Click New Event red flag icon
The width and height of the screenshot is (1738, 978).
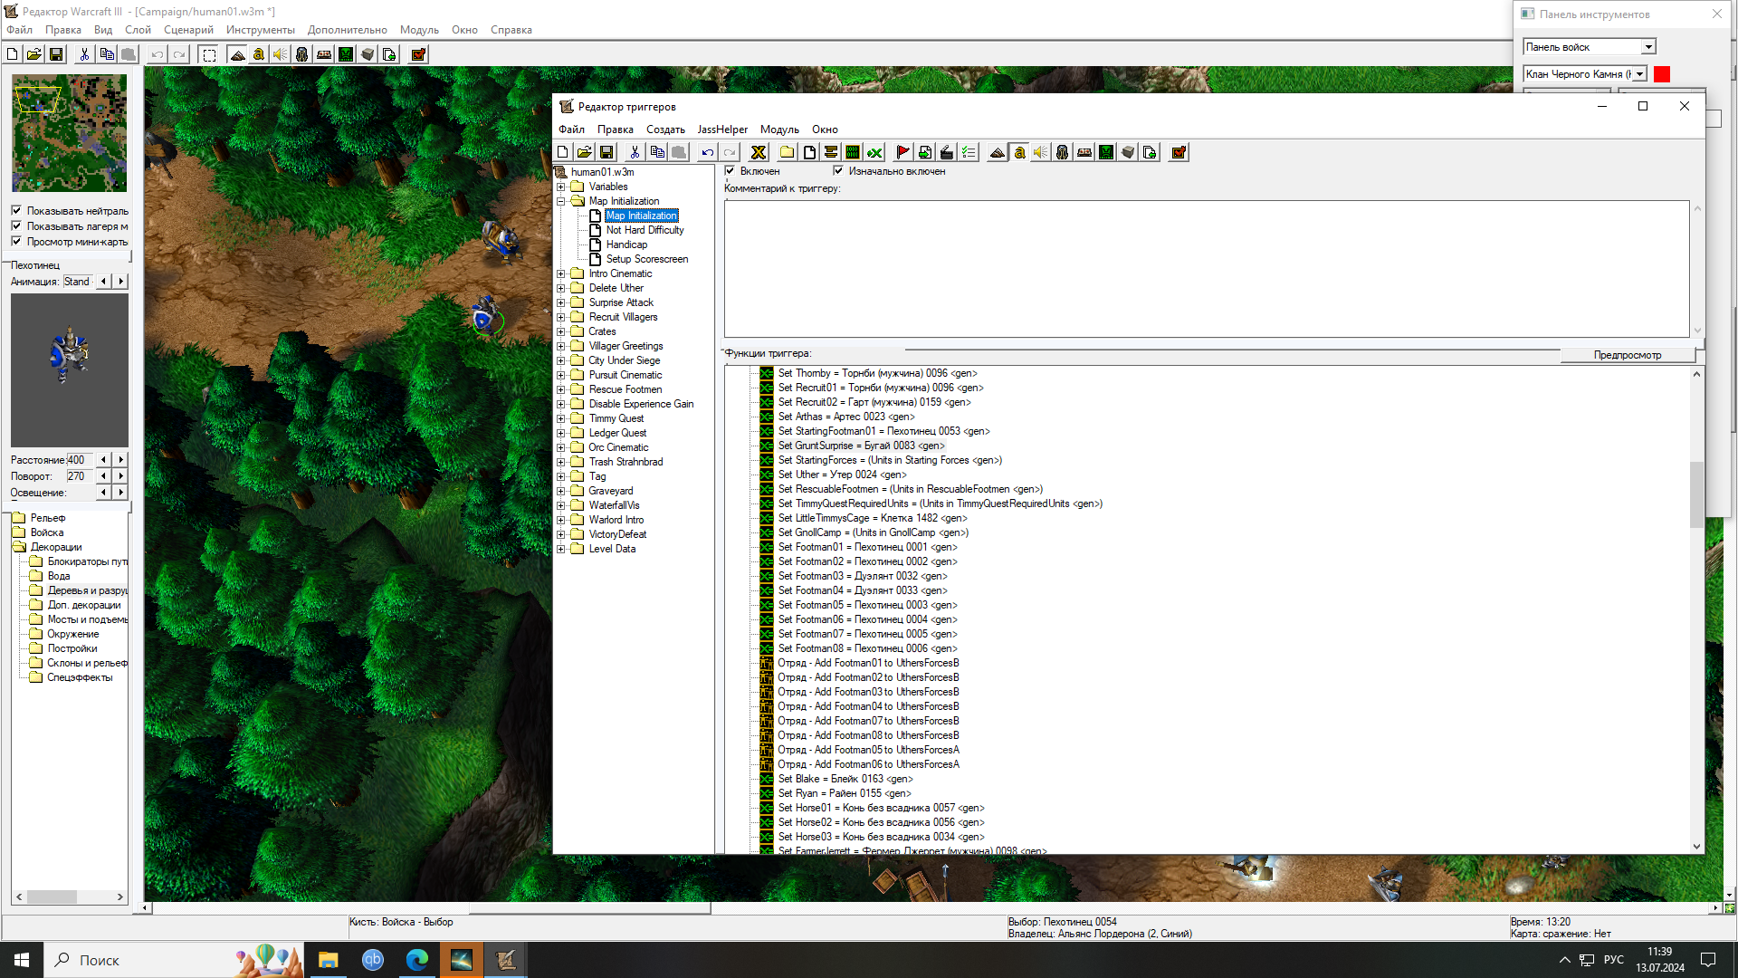click(x=902, y=152)
